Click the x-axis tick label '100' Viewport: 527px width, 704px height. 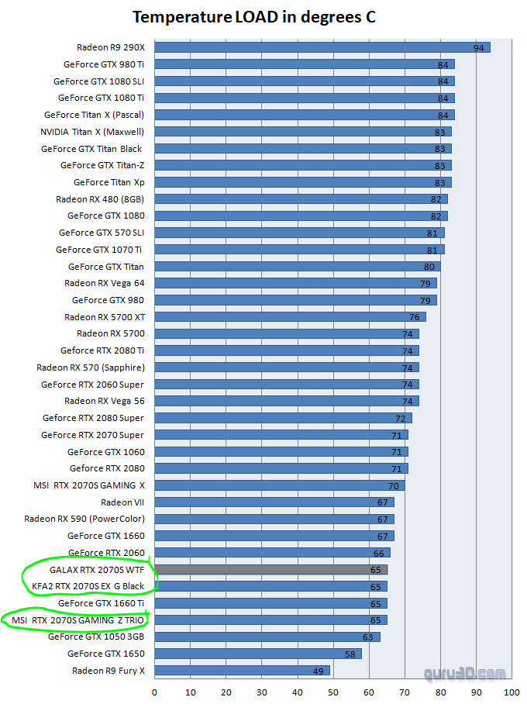click(x=511, y=692)
